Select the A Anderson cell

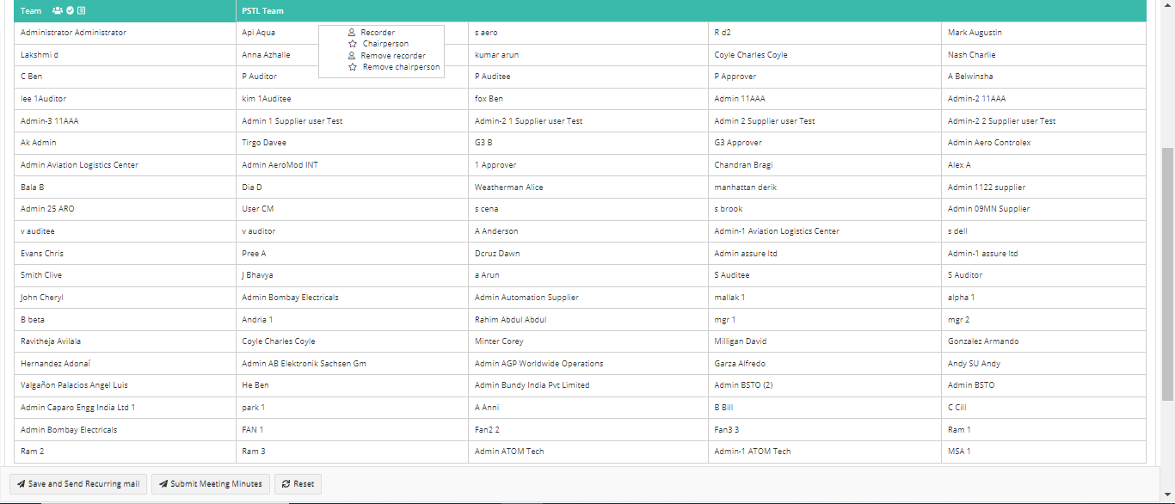point(588,231)
